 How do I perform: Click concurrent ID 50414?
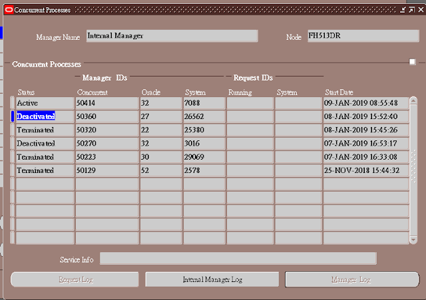107,103
